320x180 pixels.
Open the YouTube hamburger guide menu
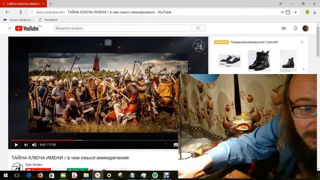click(x=9, y=28)
